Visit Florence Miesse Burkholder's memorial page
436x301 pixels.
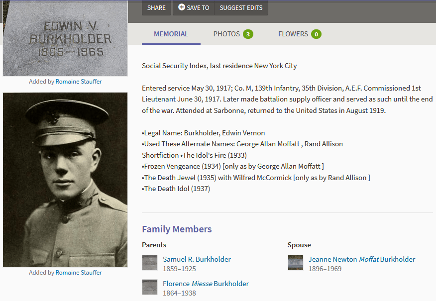pyautogui.click(x=206, y=284)
